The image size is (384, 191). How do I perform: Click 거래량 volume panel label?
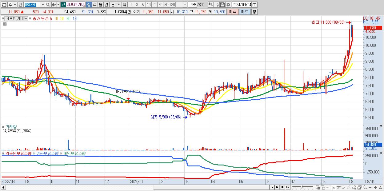click(x=11, y=126)
